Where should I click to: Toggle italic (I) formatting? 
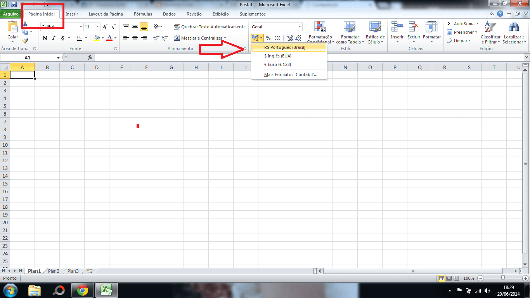[x=54, y=38]
